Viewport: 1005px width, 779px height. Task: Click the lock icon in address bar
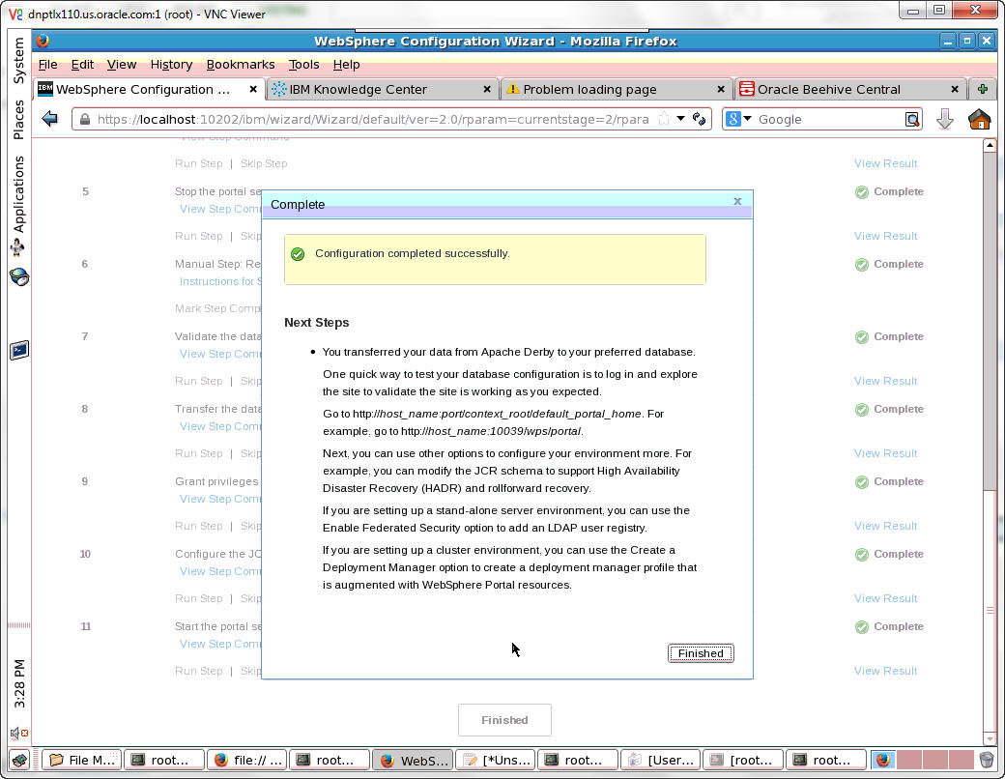pyautogui.click(x=85, y=119)
